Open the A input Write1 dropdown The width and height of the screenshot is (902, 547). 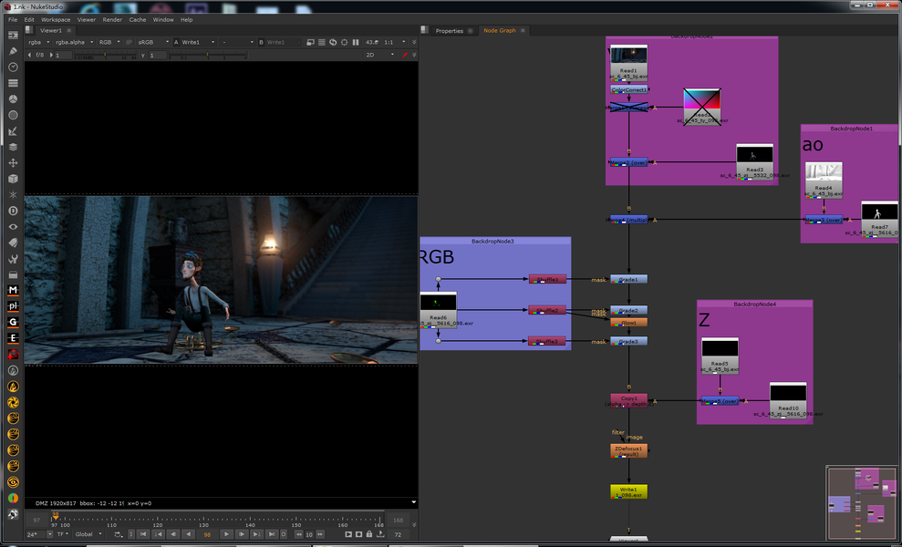[x=198, y=42]
